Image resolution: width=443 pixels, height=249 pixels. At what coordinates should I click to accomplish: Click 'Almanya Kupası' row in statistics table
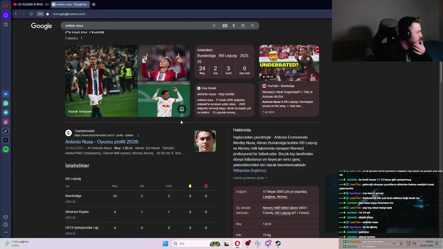(x=140, y=214)
